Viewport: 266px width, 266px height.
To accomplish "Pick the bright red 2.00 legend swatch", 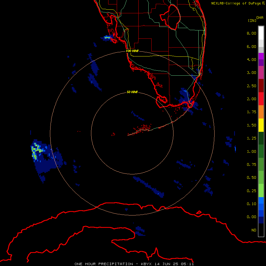I will click(261, 99).
